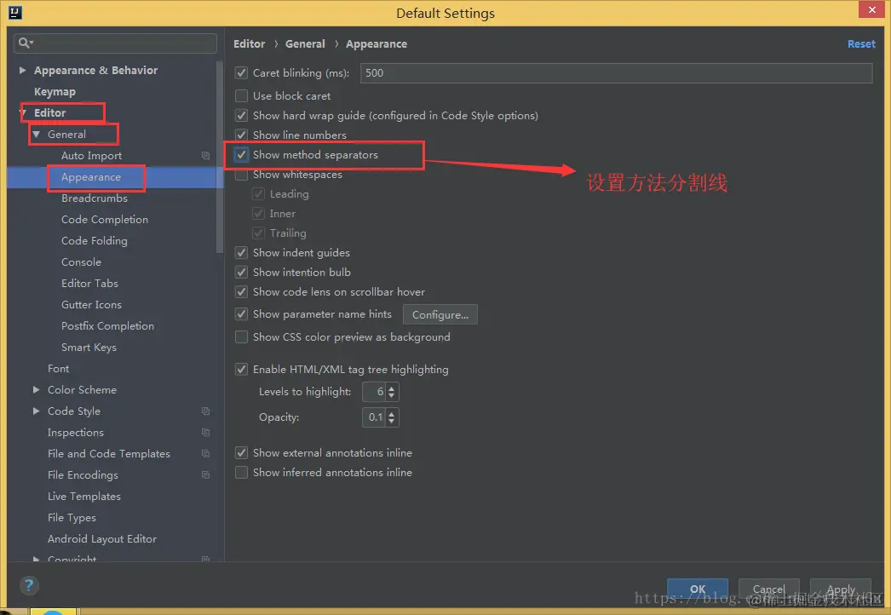
Task: Open Code Folding settings
Action: (95, 240)
